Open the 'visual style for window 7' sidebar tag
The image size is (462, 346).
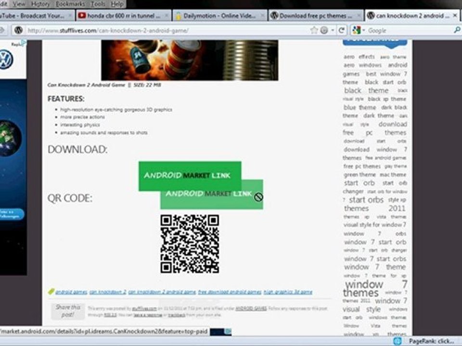tap(375, 225)
